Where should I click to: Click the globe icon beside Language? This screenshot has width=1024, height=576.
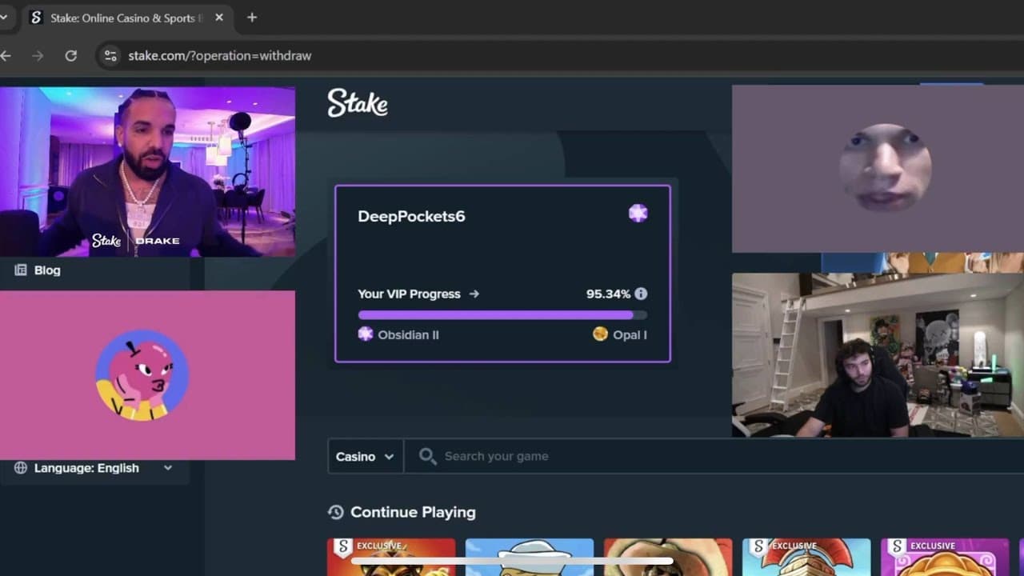[x=21, y=468]
